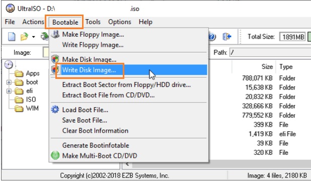Click the 15,638 KB size cell
The height and width of the screenshot is (181, 311).
(259, 87)
